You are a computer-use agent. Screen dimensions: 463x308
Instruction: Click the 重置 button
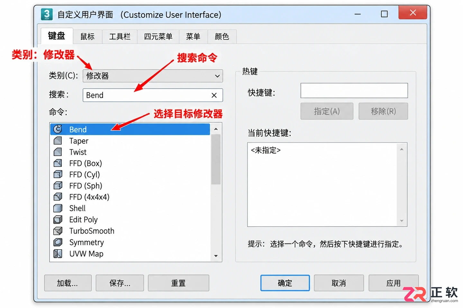click(x=178, y=283)
